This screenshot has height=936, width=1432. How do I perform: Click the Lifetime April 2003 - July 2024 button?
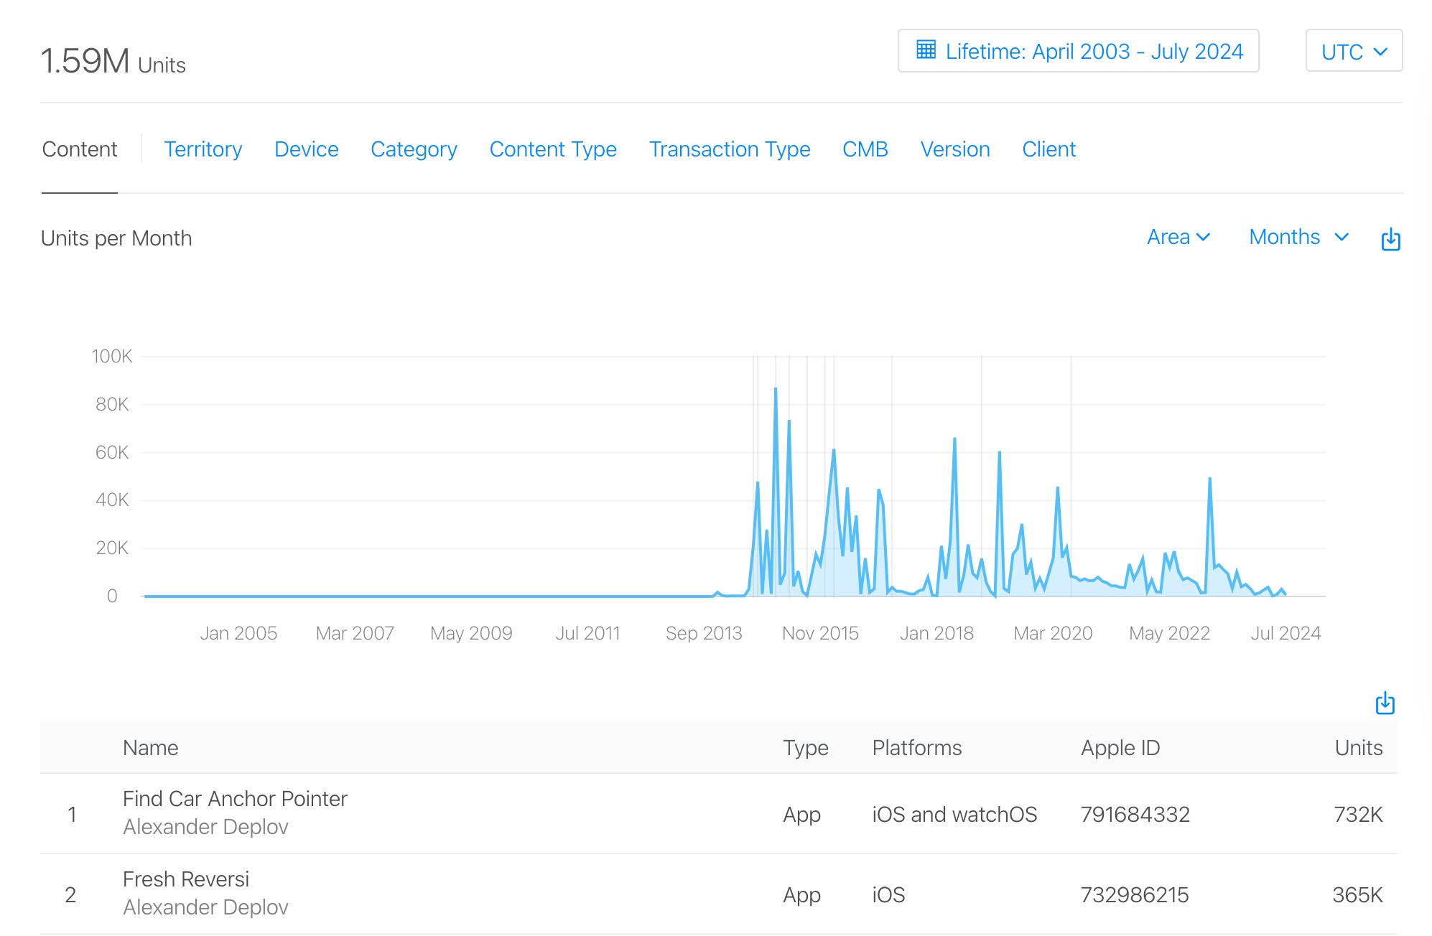pos(1078,51)
